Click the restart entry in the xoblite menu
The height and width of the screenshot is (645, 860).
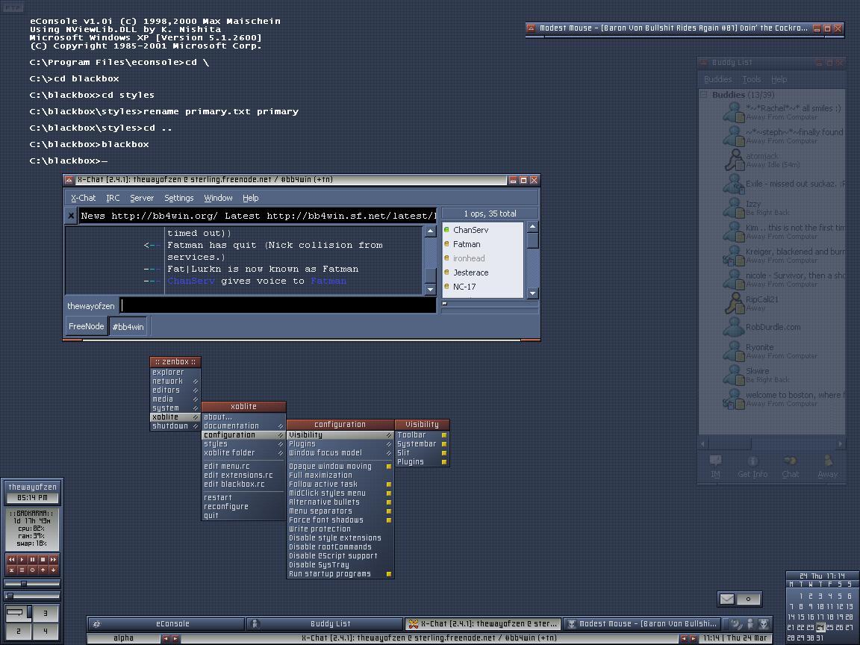(x=243, y=498)
